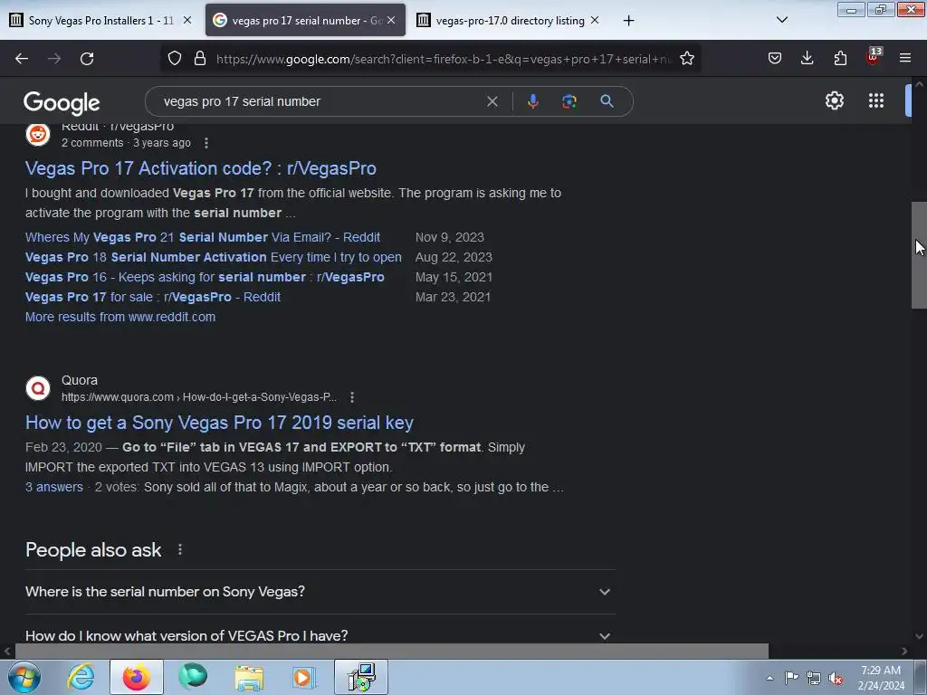Reload the current page

[87, 59]
